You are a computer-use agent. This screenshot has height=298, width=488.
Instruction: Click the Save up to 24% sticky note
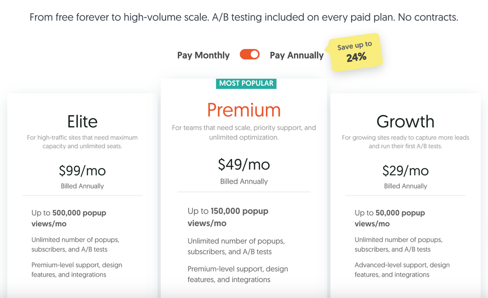point(355,52)
